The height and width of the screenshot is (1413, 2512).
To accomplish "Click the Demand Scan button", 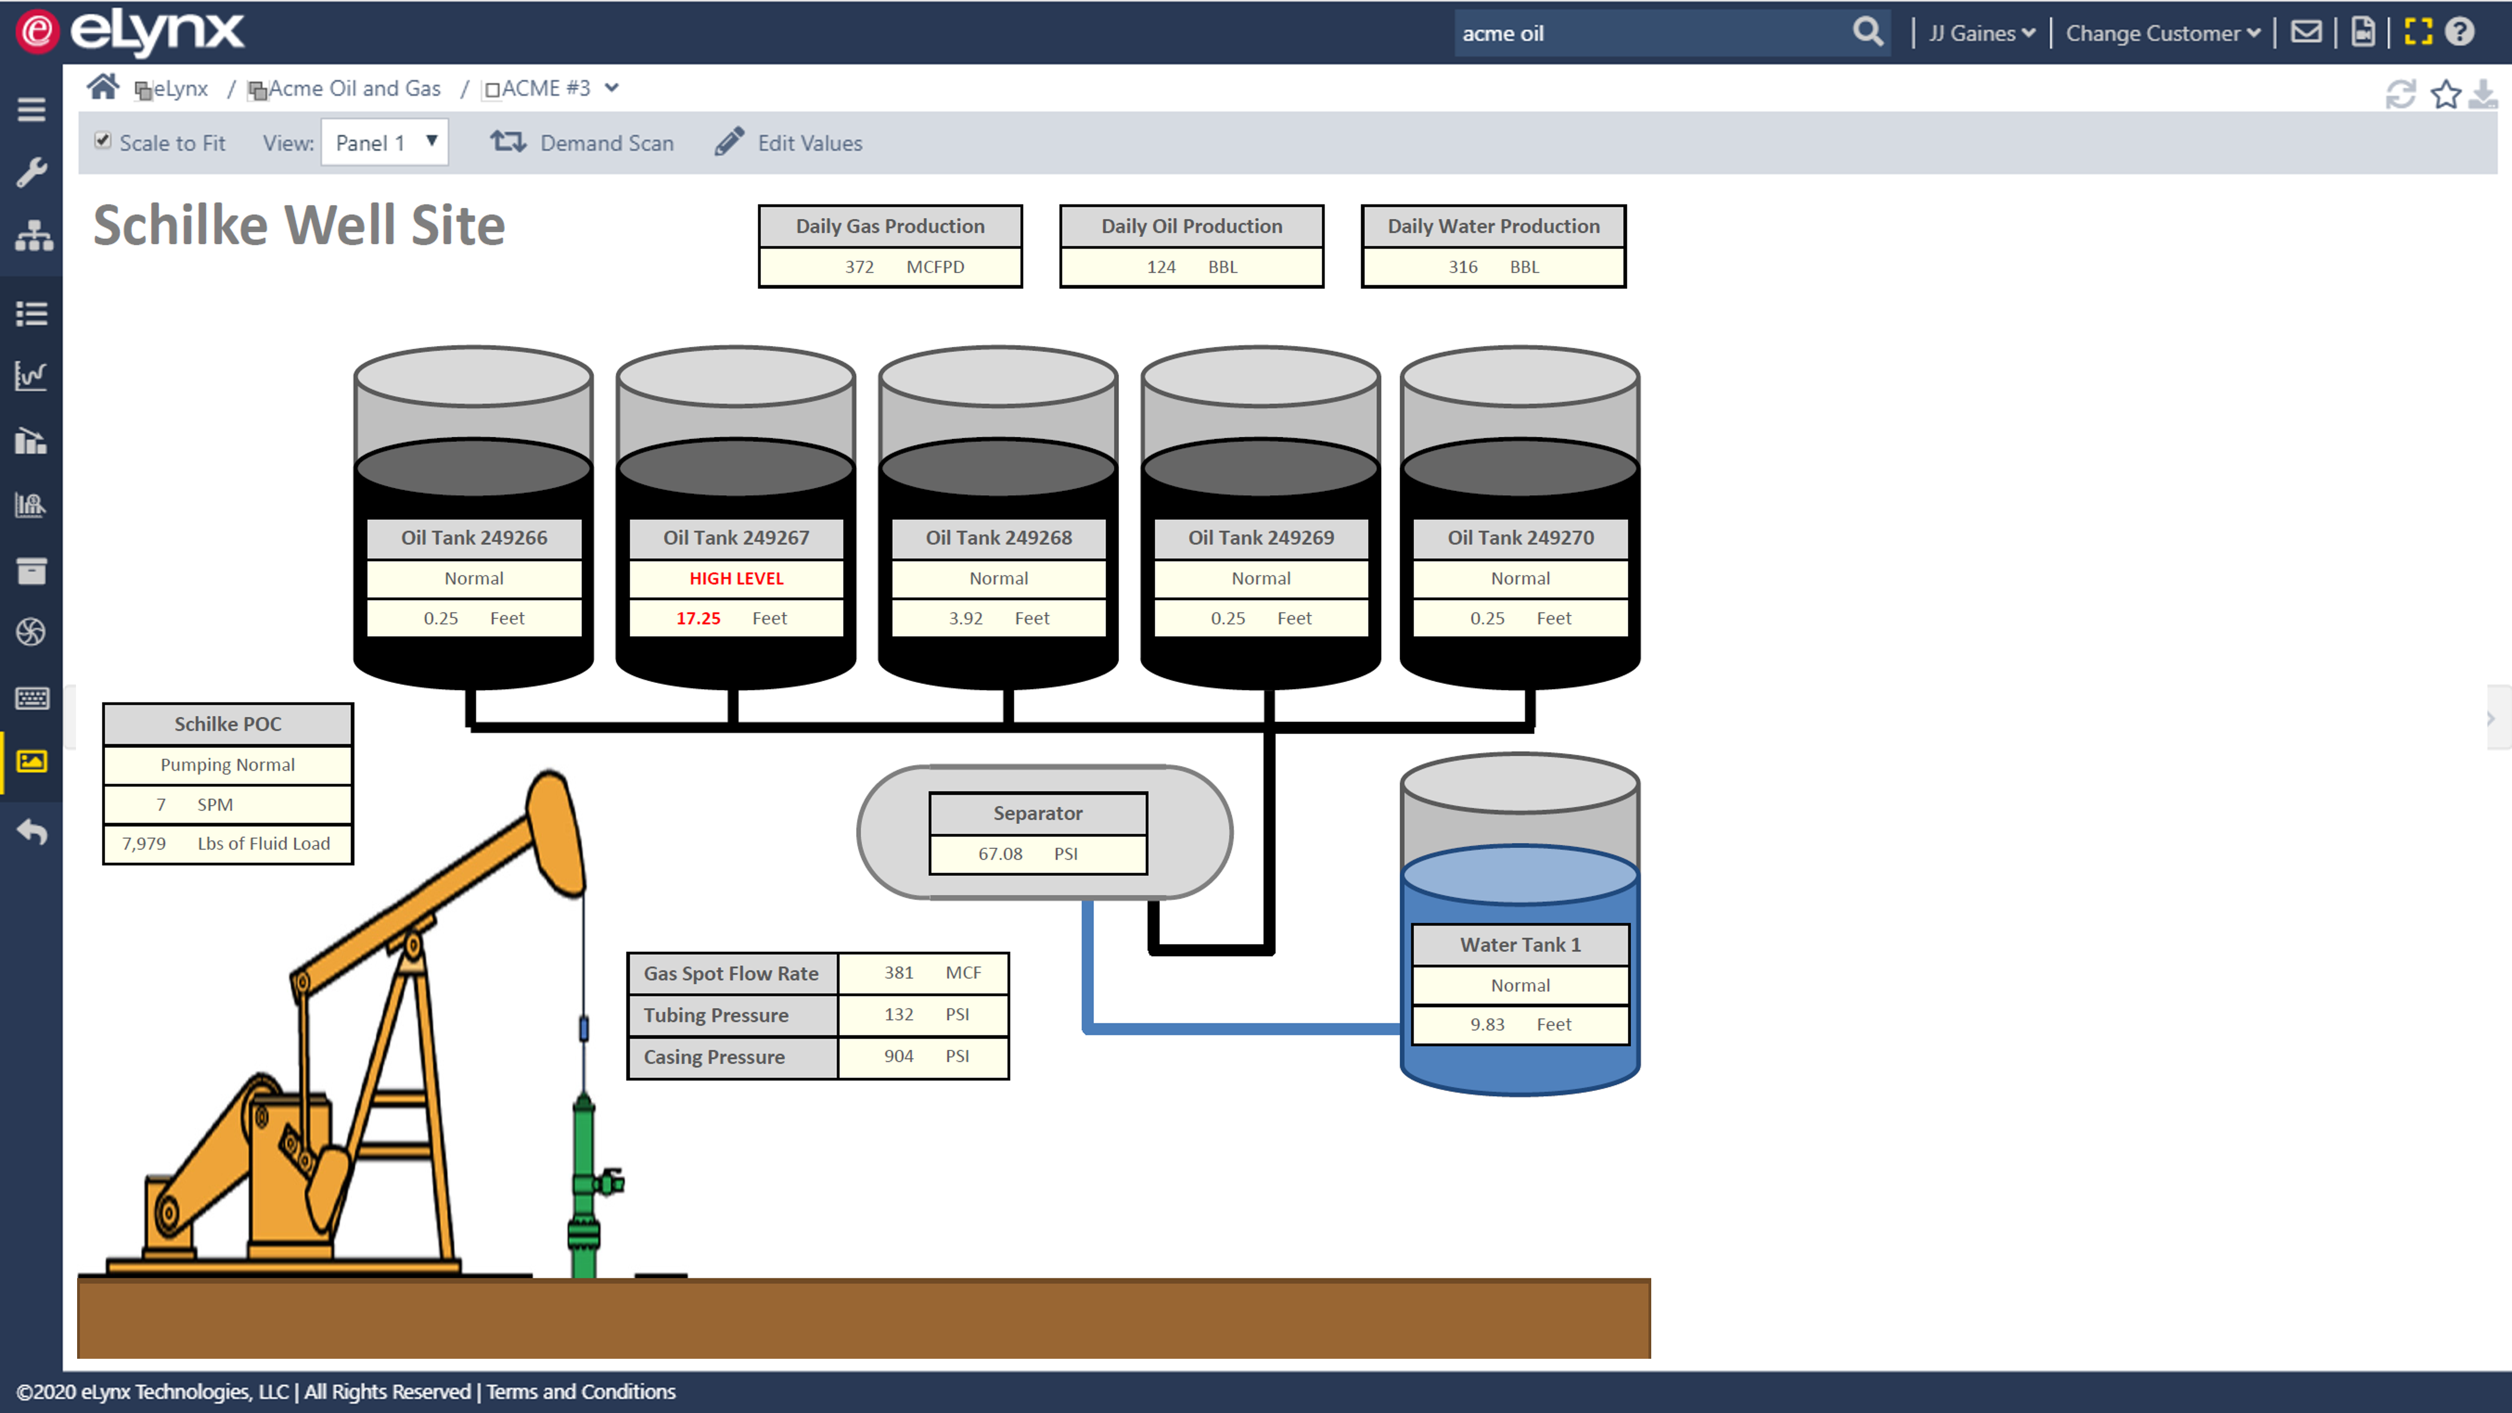I will (582, 143).
